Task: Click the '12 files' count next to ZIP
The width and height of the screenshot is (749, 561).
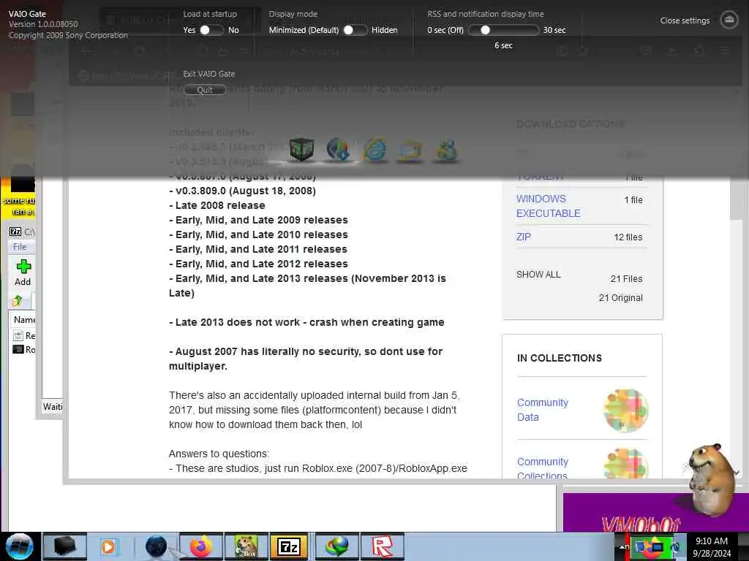Action: click(628, 237)
